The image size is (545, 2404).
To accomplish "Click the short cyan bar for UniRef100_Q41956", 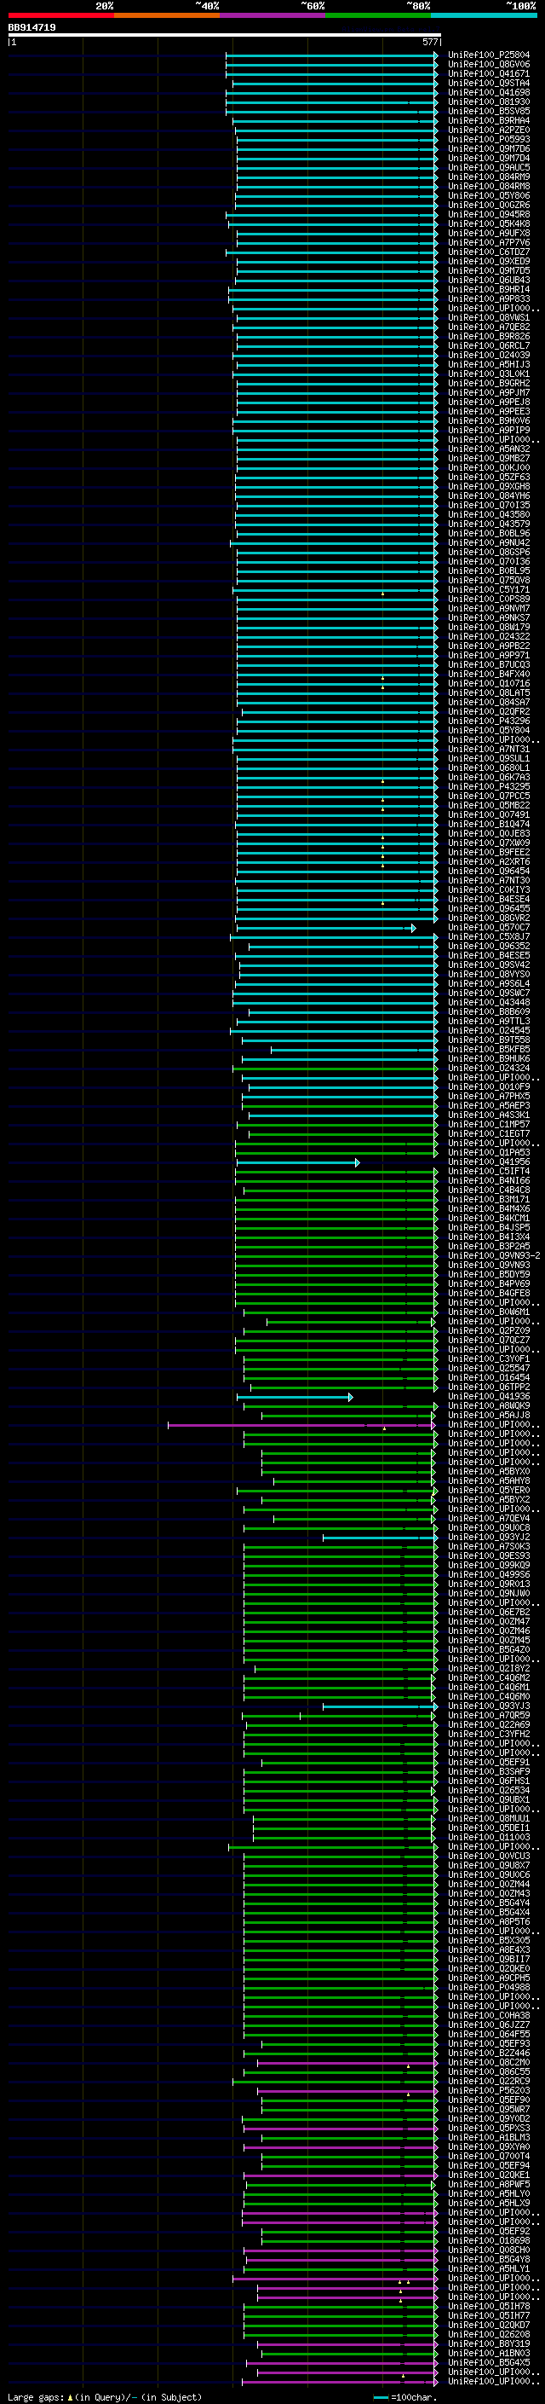I will point(297,1161).
